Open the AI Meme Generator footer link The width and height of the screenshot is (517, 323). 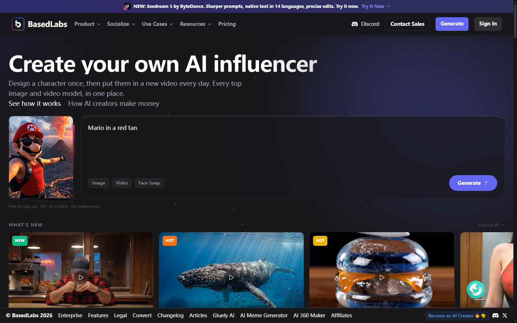pyautogui.click(x=264, y=315)
